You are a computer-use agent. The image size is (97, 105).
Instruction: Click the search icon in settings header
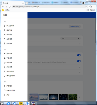[93, 15]
